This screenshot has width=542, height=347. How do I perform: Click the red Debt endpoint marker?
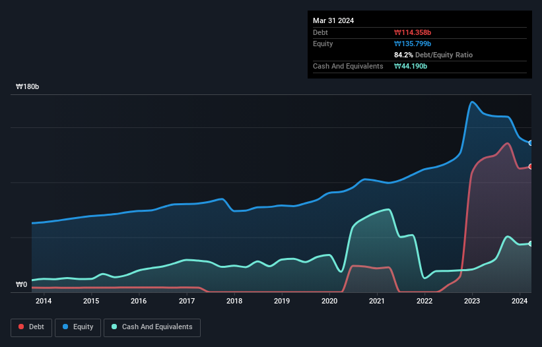click(531, 166)
